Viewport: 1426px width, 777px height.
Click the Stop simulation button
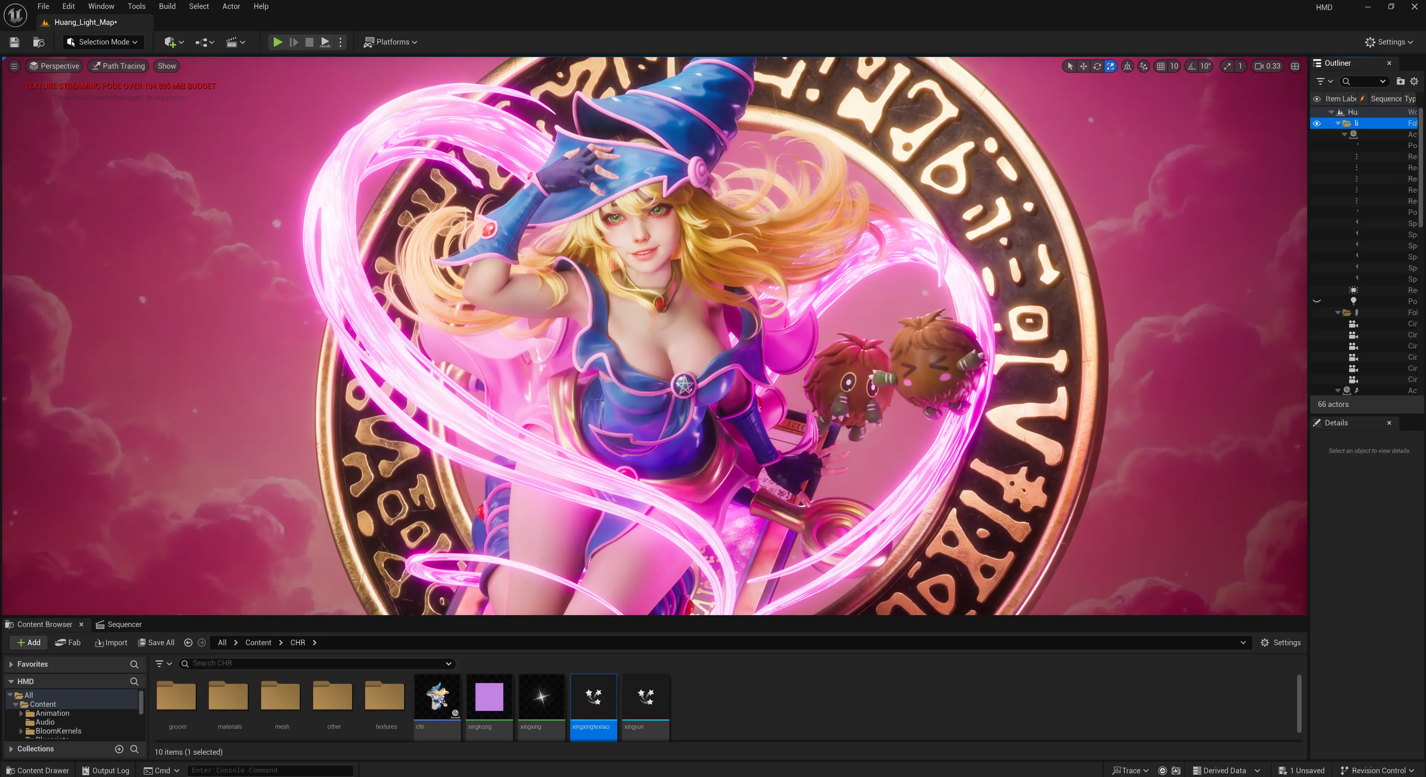(309, 42)
